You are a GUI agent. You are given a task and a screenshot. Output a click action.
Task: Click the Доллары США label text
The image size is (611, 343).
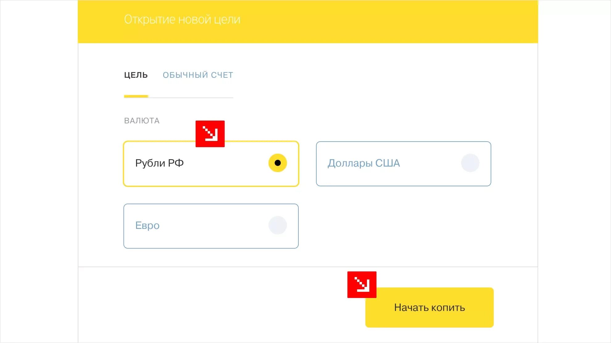364,163
